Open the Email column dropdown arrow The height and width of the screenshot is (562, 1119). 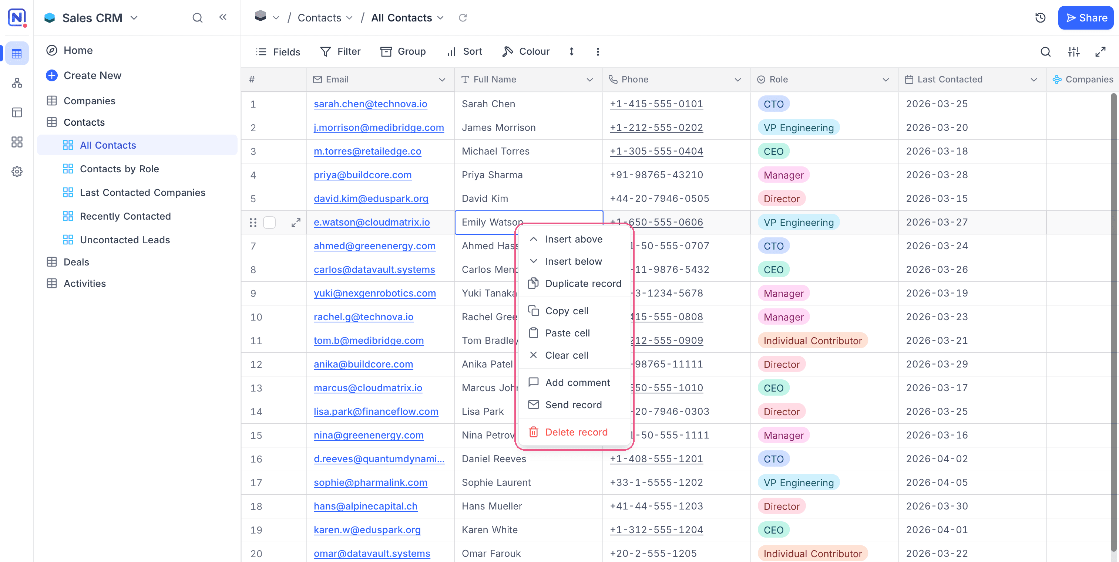(x=442, y=79)
